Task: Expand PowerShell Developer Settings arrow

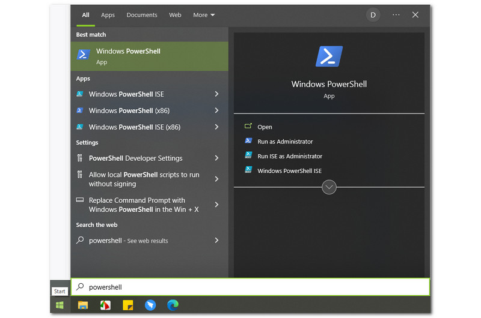Action: click(216, 158)
